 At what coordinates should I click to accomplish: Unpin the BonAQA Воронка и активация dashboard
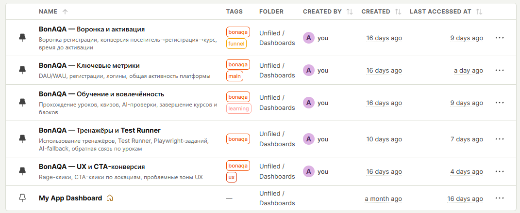click(x=22, y=37)
